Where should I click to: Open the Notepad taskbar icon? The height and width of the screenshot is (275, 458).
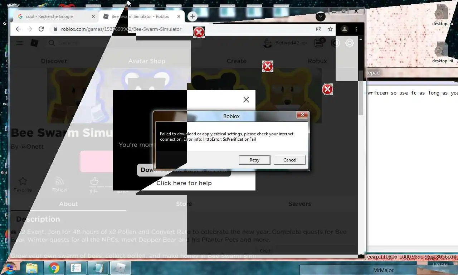[98, 268]
